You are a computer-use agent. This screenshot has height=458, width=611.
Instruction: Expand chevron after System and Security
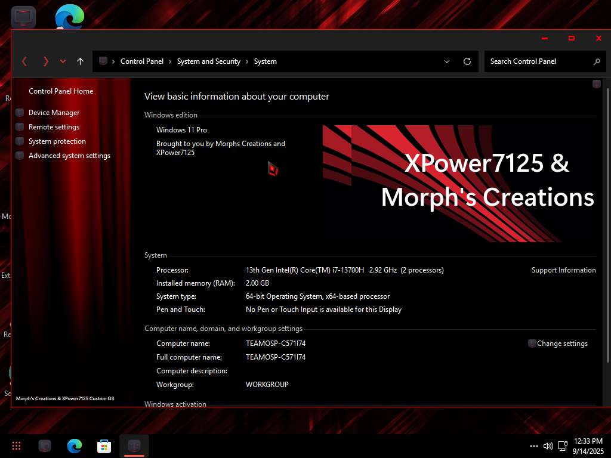[x=247, y=61]
